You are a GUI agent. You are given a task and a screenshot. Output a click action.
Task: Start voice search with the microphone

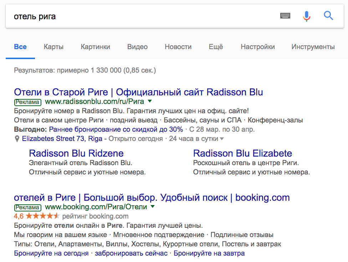coord(307,16)
